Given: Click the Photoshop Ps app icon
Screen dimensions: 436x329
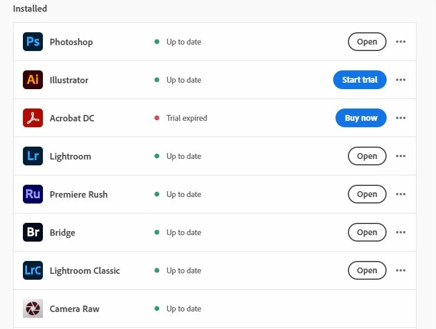Looking at the screenshot, I should 33,42.
